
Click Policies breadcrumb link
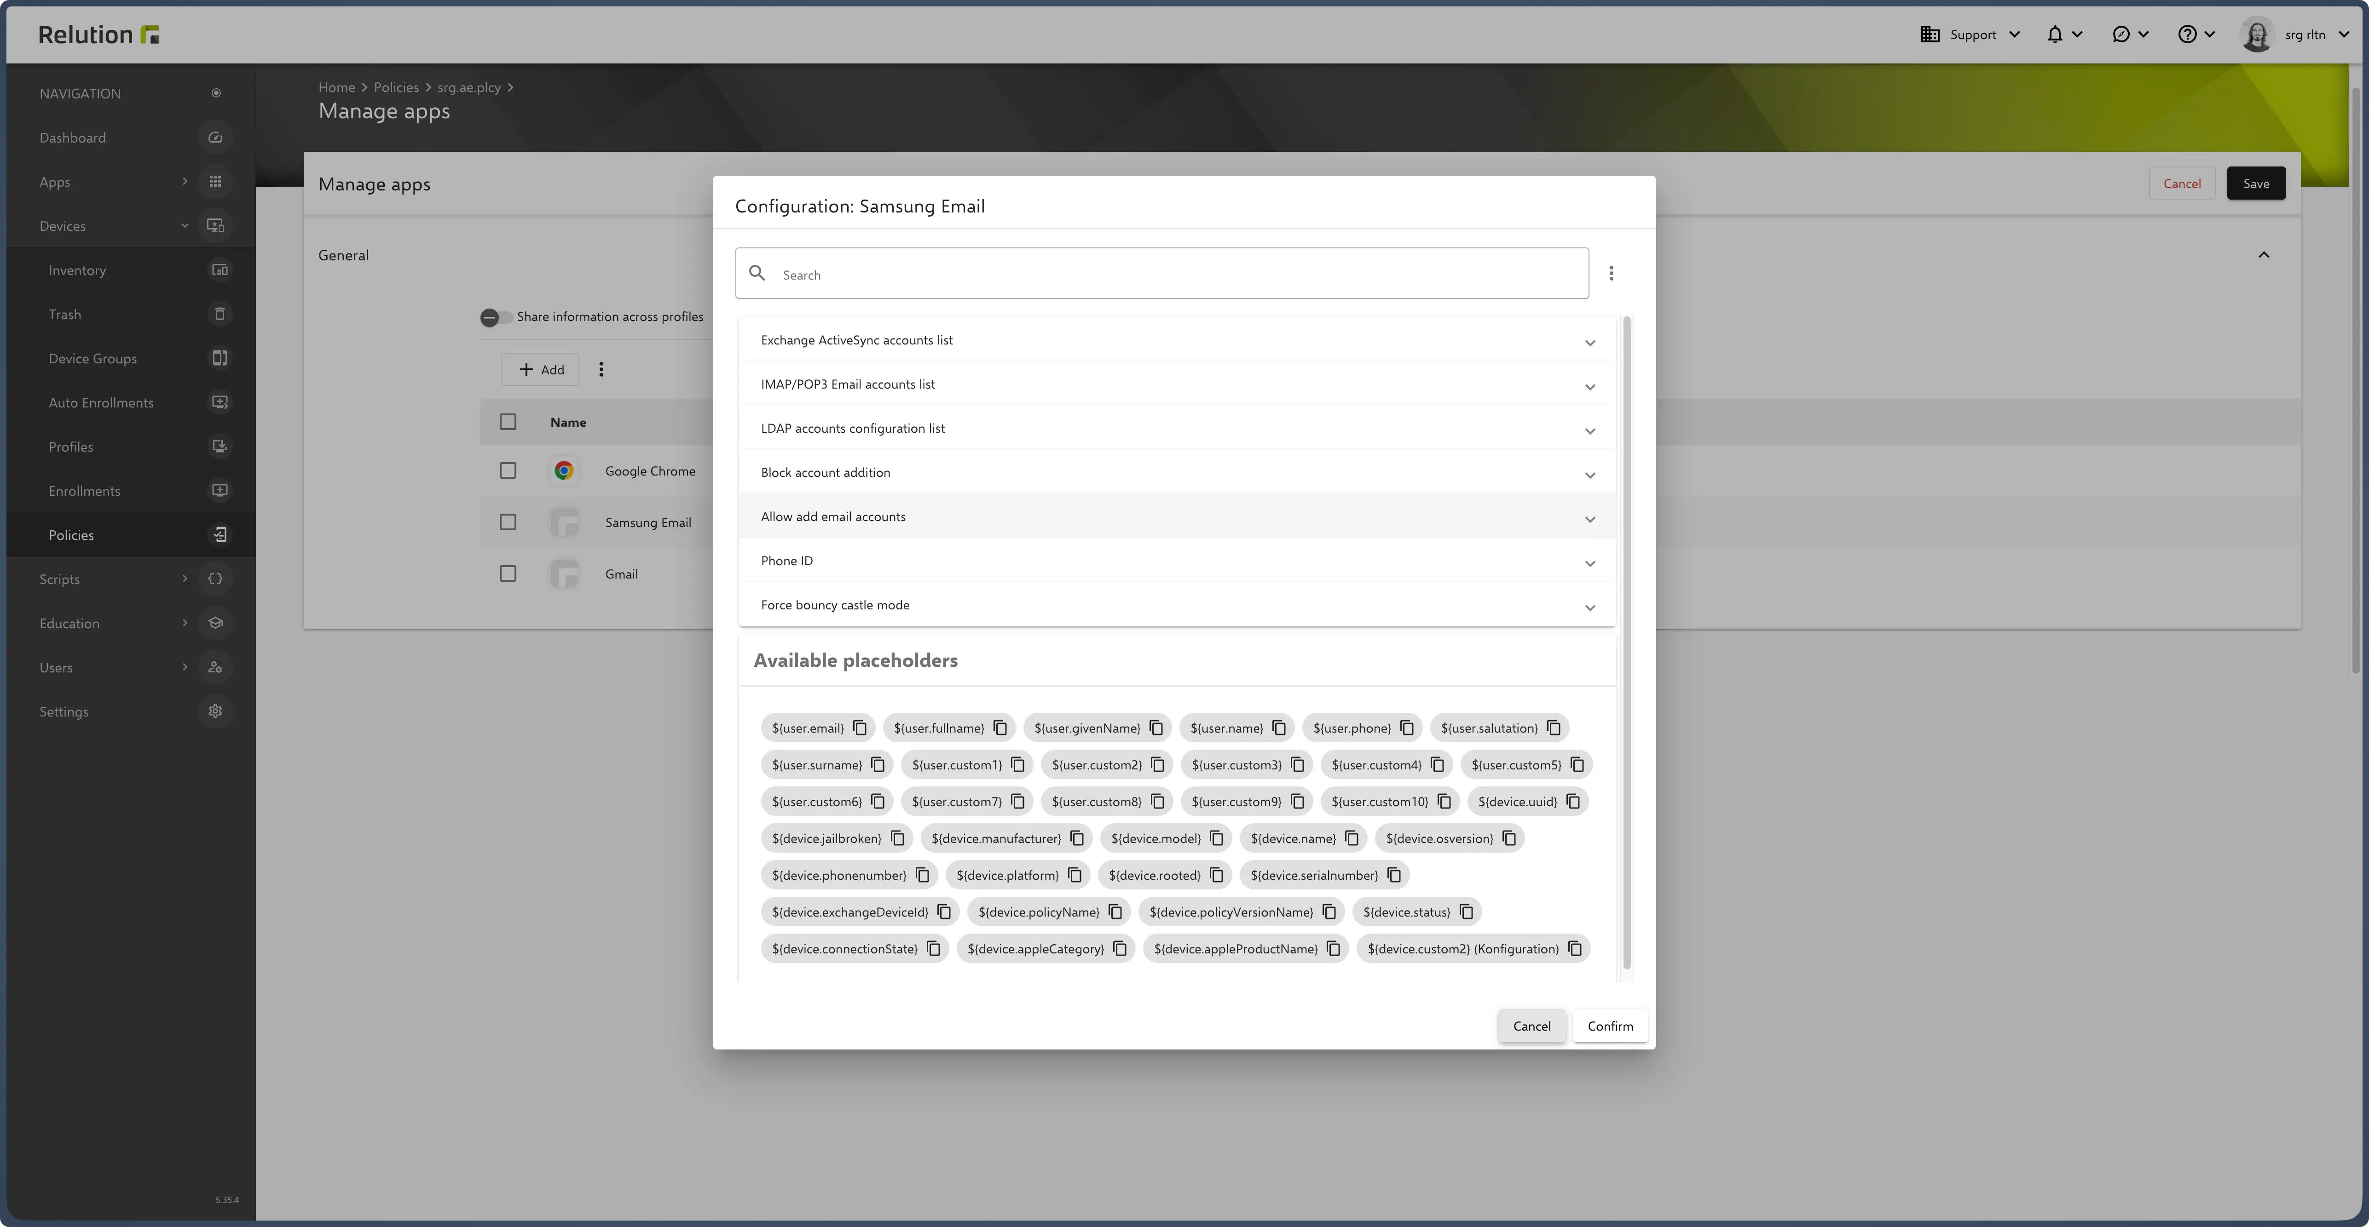coord(395,87)
